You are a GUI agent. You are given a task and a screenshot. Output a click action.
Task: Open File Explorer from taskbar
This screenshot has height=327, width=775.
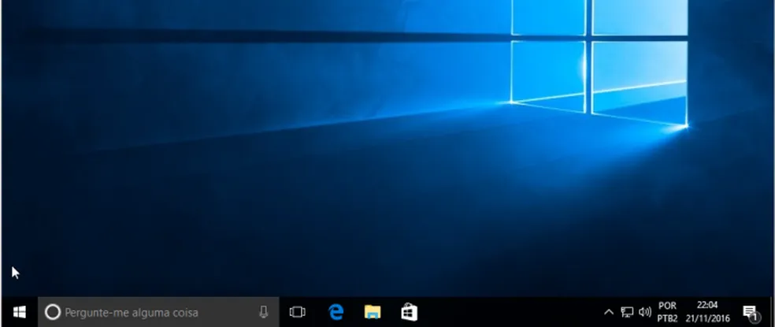pos(373,312)
